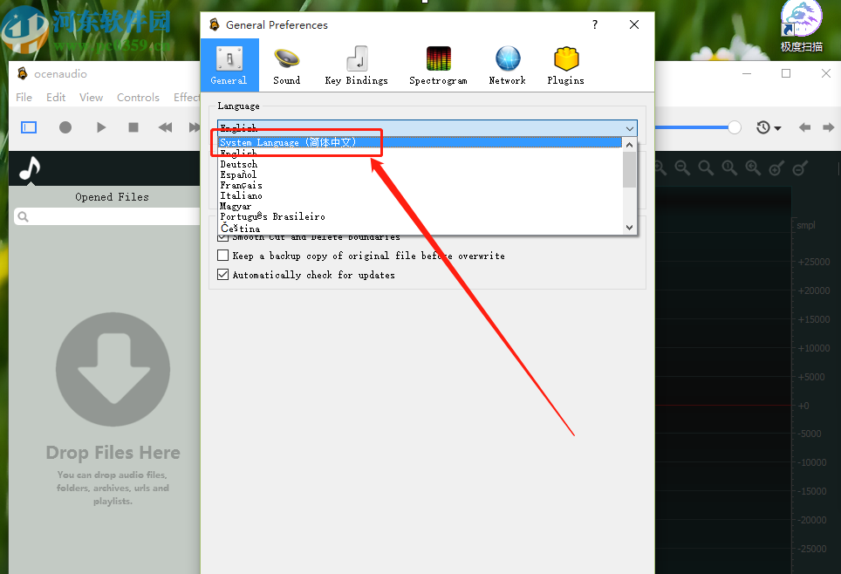Click the Opened Files search field
This screenshot has width=841, height=574.
(x=107, y=216)
